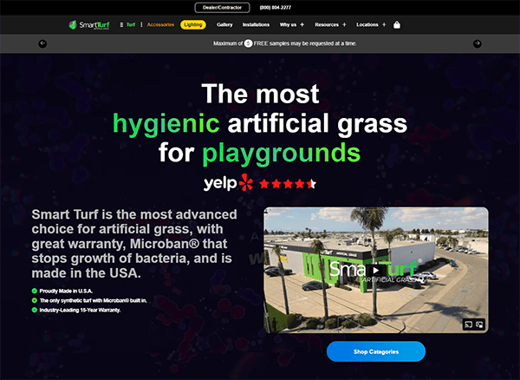
Task: Click the green check beside 15-Year Warranty
Action: click(34, 311)
